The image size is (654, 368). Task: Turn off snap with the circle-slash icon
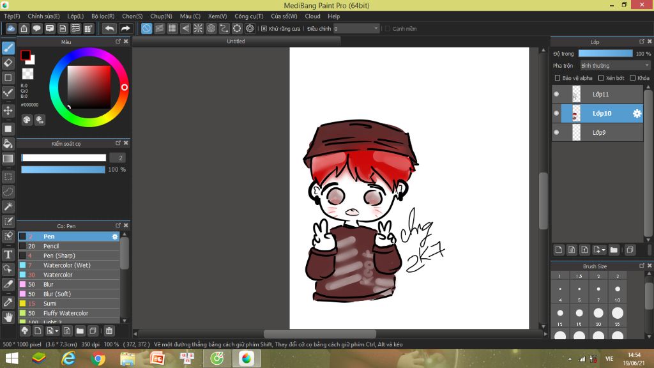tap(146, 28)
